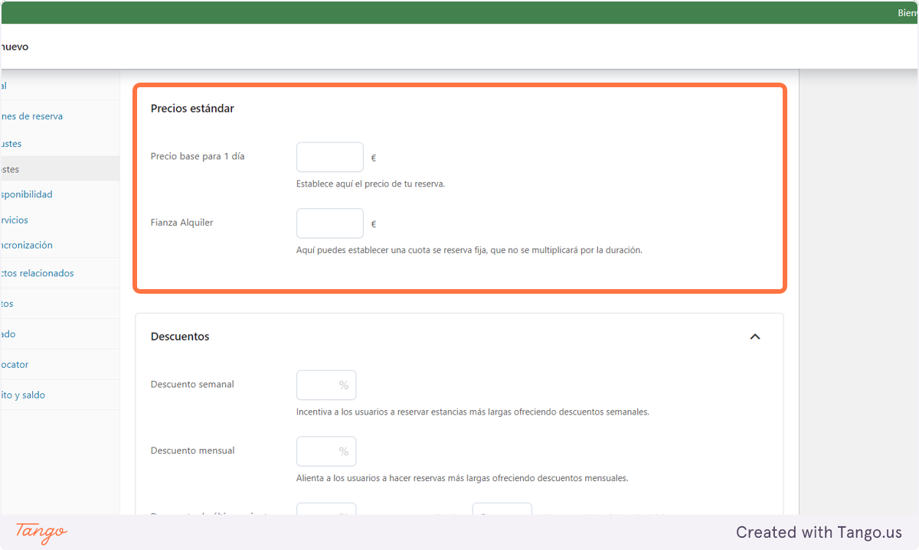919x550 pixels.
Task: Focus the Precio base para 1 día field
Action: (x=330, y=157)
